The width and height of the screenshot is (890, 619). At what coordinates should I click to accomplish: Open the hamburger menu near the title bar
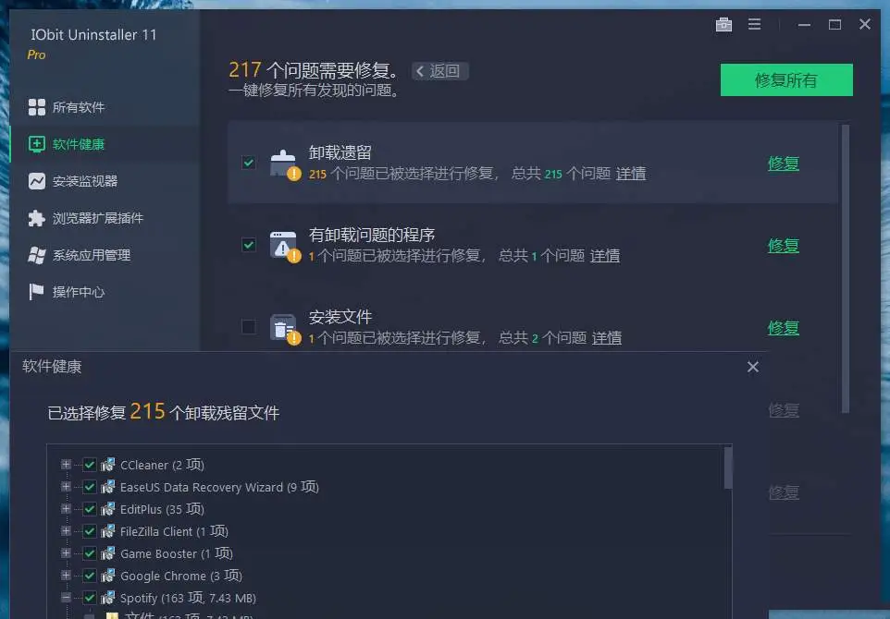[755, 25]
